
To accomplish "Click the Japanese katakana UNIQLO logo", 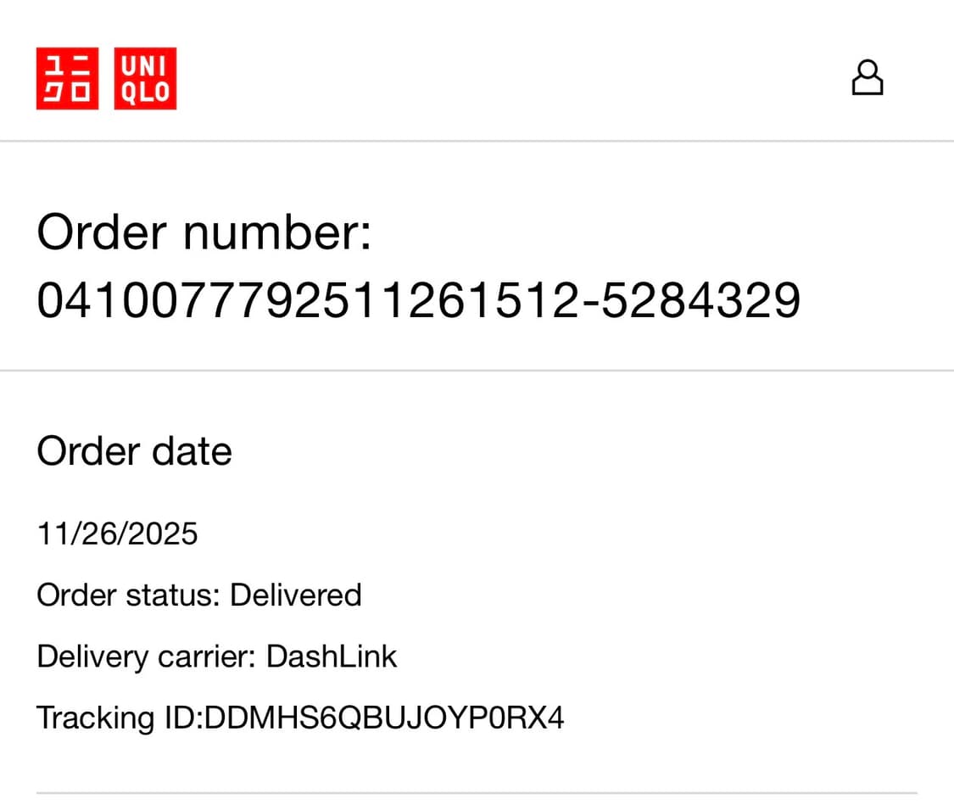I will coord(67,78).
